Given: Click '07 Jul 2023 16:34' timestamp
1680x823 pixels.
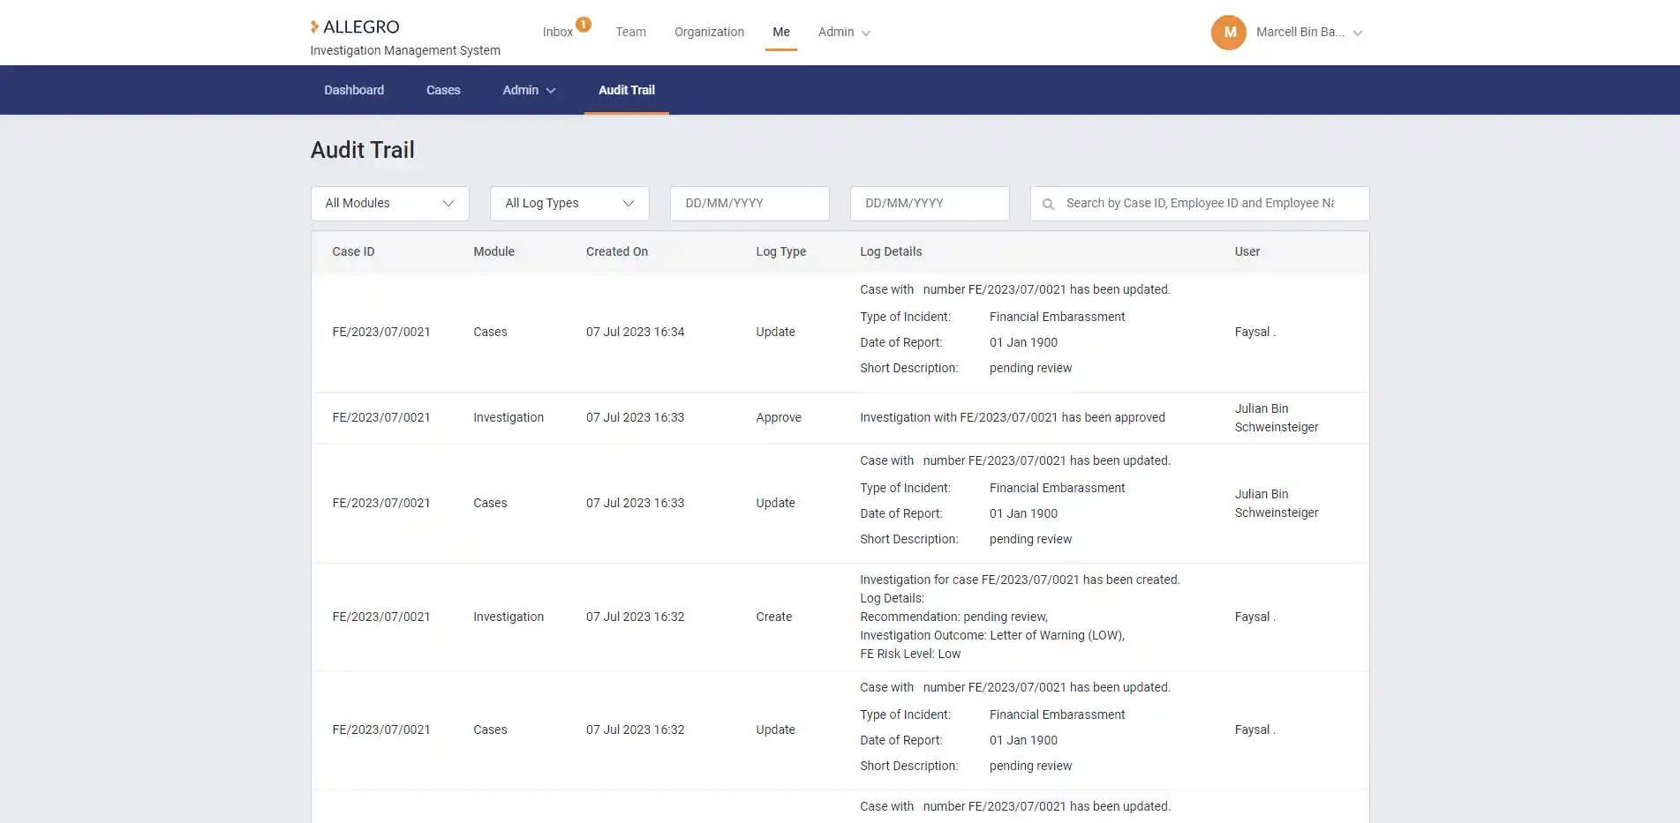Looking at the screenshot, I should [635, 332].
